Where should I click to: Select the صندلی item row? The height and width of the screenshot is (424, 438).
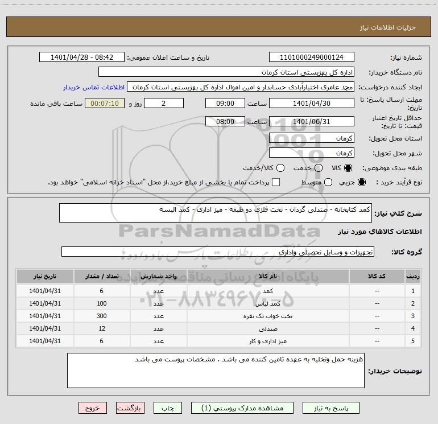coord(219,329)
